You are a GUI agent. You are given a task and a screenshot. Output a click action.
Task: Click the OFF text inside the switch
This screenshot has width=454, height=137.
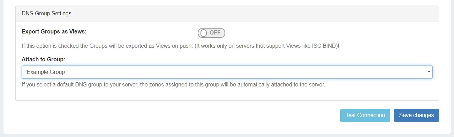pos(215,33)
